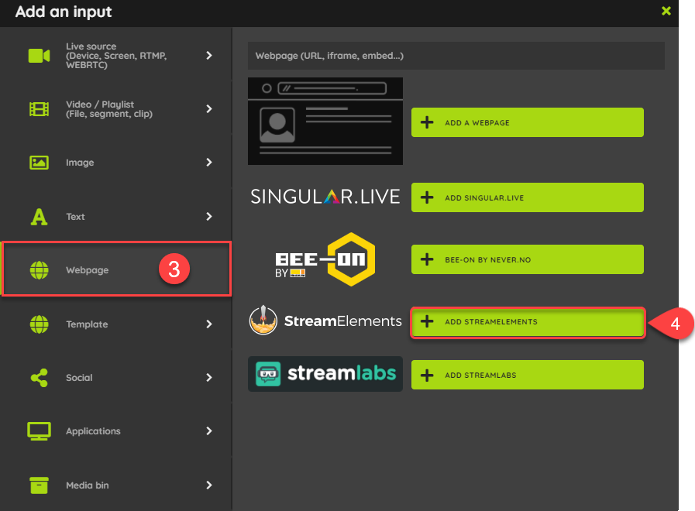
Task: Expand the Live source chevron arrow
Action: [x=209, y=55]
